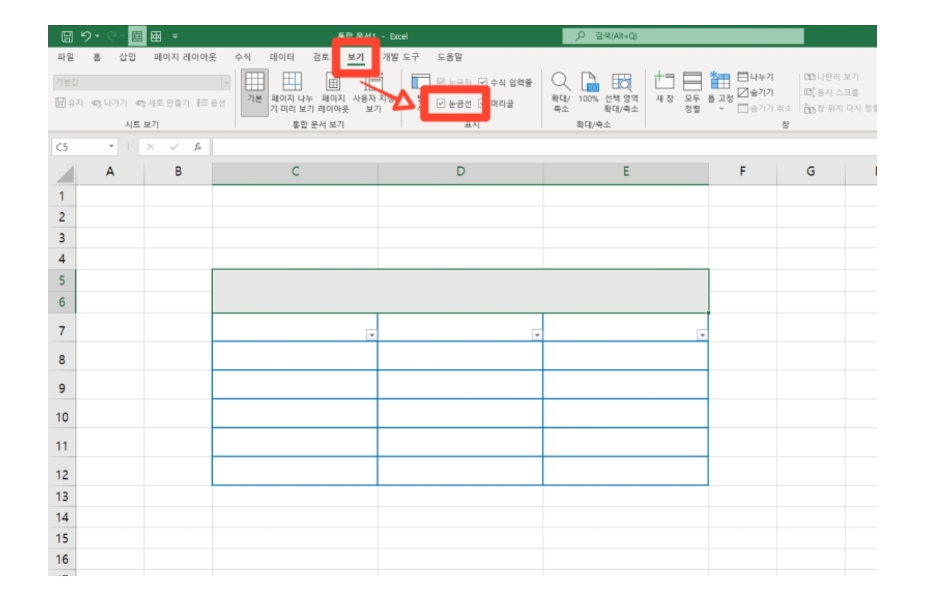Open the filter dropdown in cell C7
Screen dimensions: 925x607
point(371,335)
